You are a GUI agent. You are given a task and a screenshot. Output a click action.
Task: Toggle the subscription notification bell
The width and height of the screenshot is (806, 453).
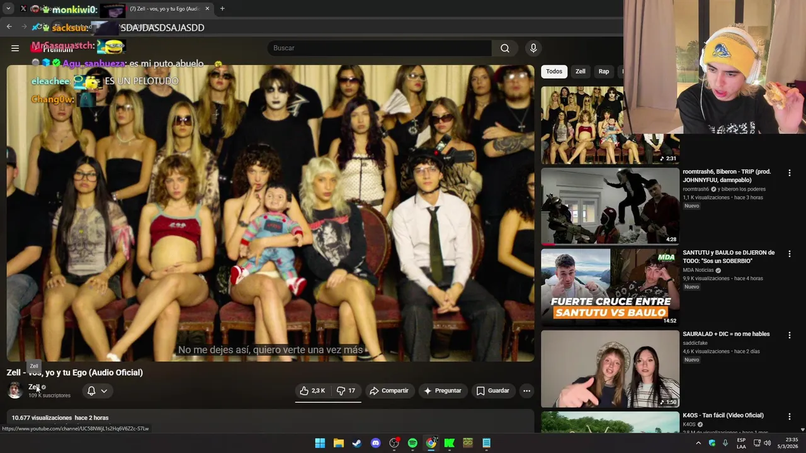point(91,391)
